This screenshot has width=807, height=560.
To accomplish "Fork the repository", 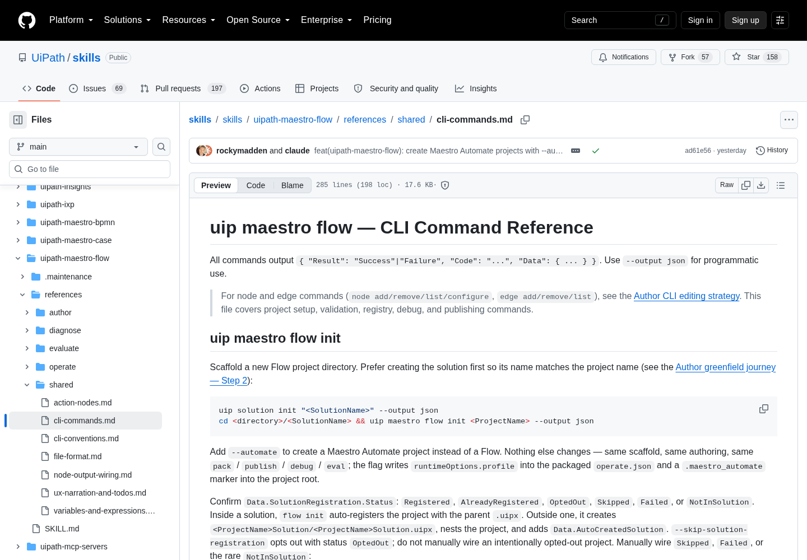I will [x=690, y=57].
